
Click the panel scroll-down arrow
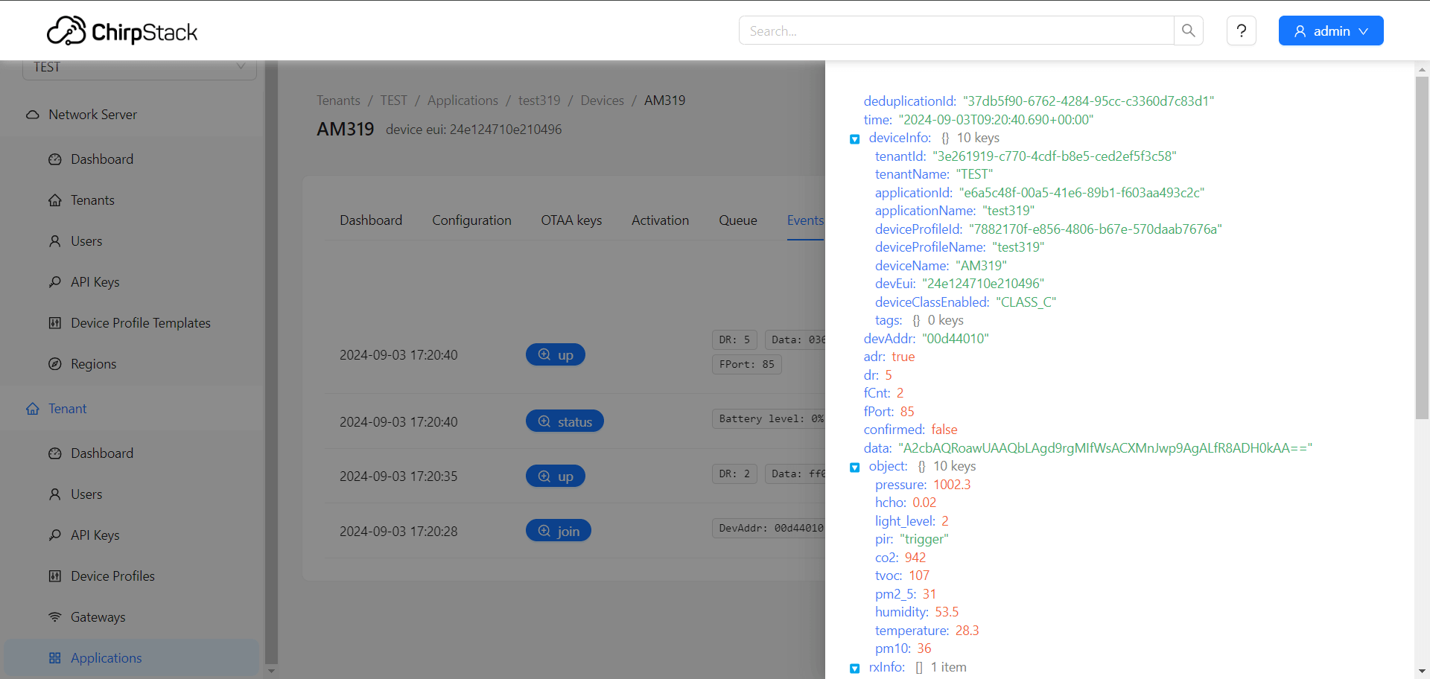point(1422,672)
